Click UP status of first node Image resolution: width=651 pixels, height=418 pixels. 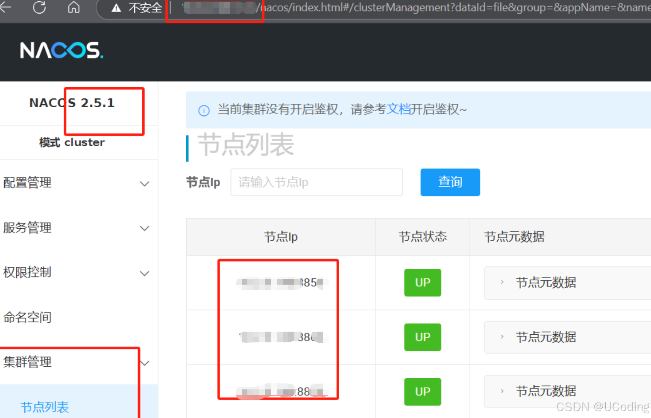423,283
